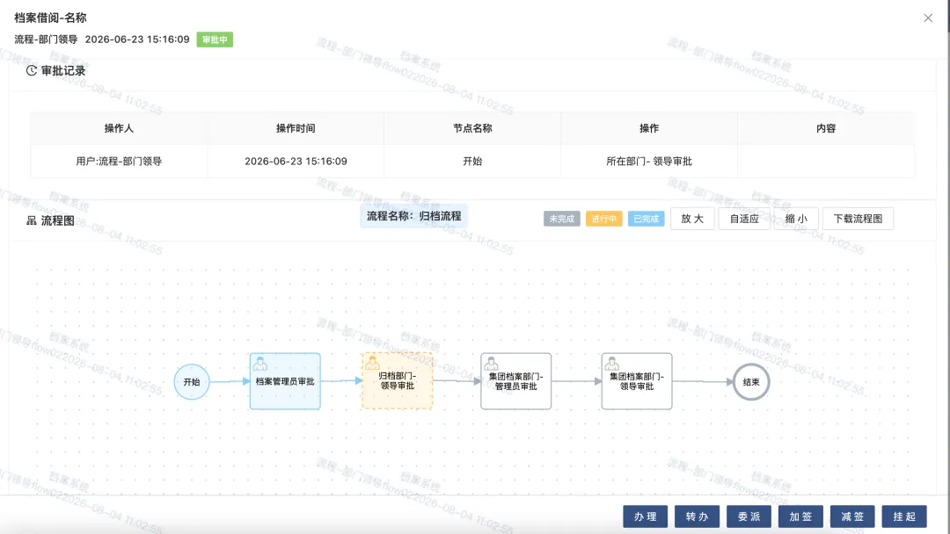Click the 缩小 zoom out button
This screenshot has height=534, width=950.
click(796, 219)
